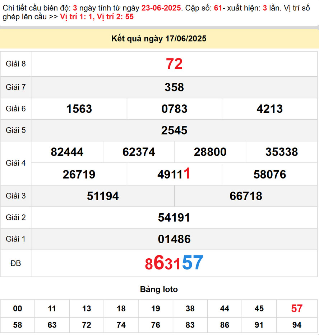Select the Giải 2 result 54191
This screenshot has height=335, width=319.
[174, 217]
